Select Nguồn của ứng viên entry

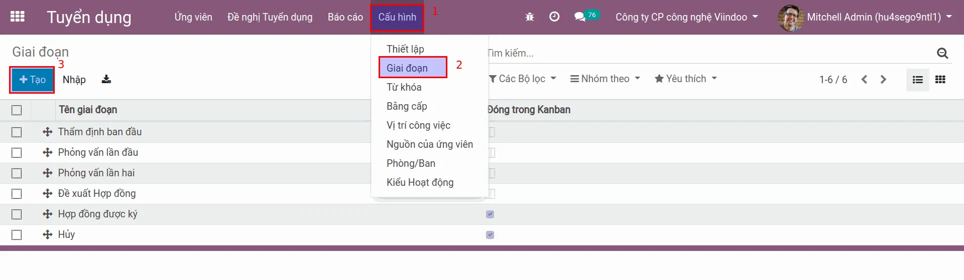[430, 144]
